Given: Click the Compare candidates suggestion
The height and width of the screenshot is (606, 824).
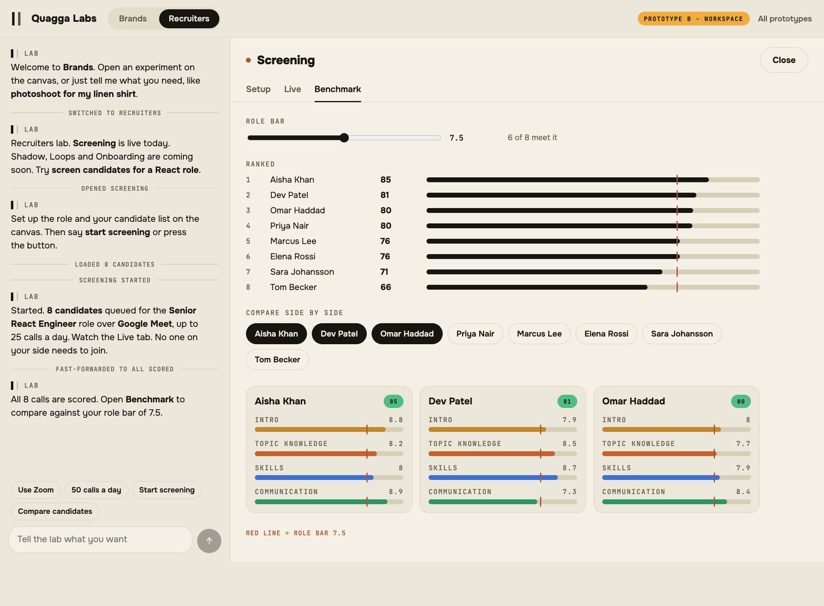Looking at the screenshot, I should click(55, 511).
